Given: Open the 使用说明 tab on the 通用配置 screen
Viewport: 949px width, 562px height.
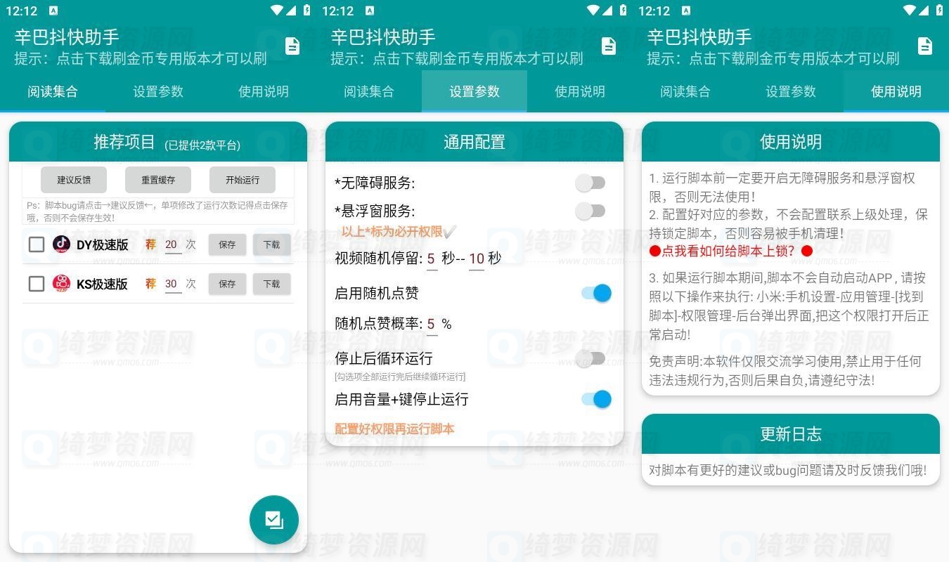Looking at the screenshot, I should coord(580,91).
